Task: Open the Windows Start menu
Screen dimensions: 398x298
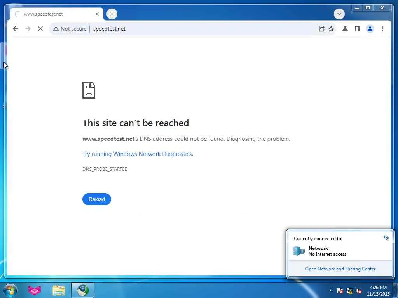Action: pyautogui.click(x=10, y=290)
